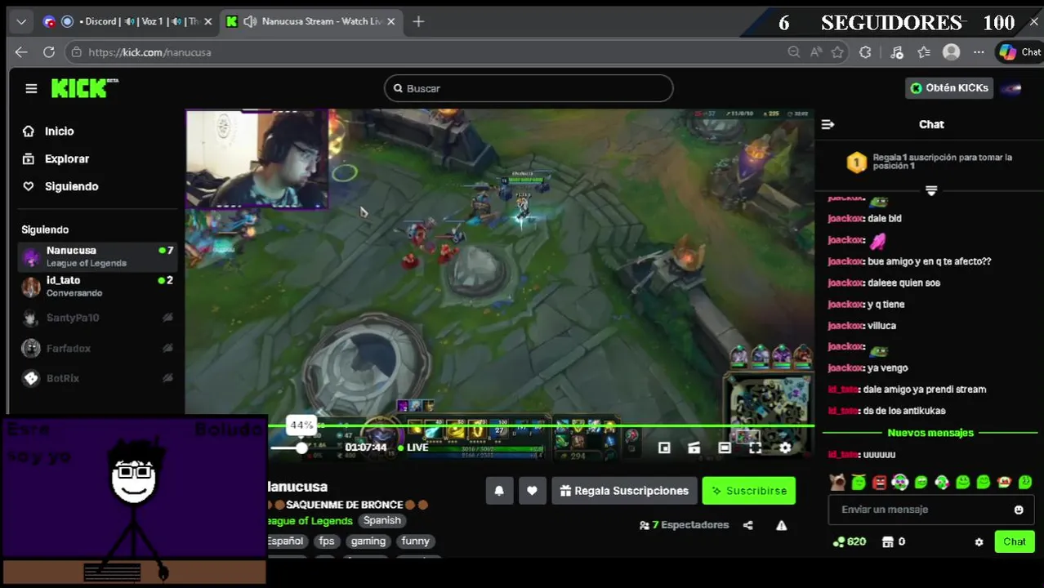Open the video player settings gear
The width and height of the screenshot is (1044, 588).
click(785, 448)
